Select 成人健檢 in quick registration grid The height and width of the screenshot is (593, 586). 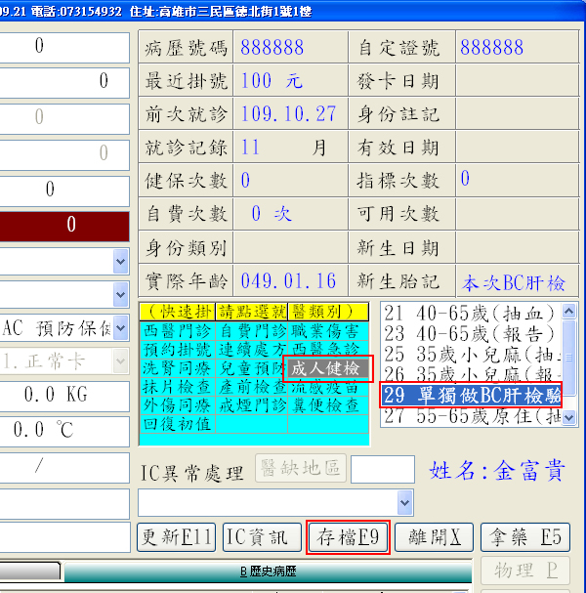[x=327, y=368]
